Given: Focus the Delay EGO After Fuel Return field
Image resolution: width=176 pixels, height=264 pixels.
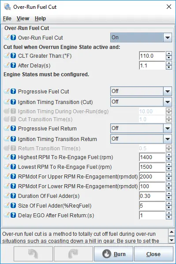Looking at the screenshot, I should click(152, 216).
